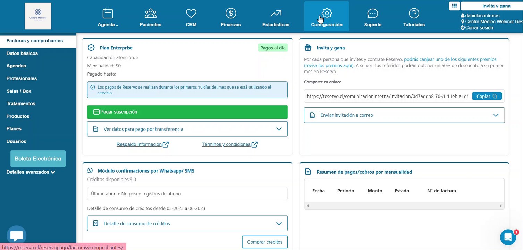Screen dimensions: 523x250
Task: Expand Enviar invitación a correo
Action: coord(404,115)
